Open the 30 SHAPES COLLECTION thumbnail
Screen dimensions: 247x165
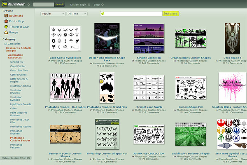149,134
